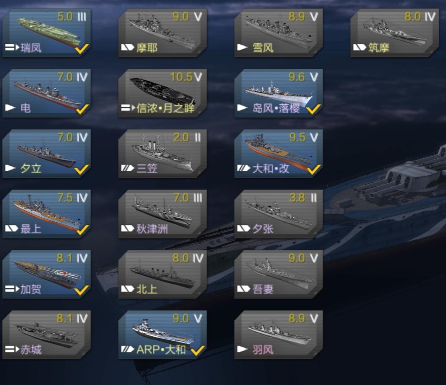Viewport: 446px width, 385px height.
Task: Toggle the checkmark on 加贺 card
Action: click(81, 290)
